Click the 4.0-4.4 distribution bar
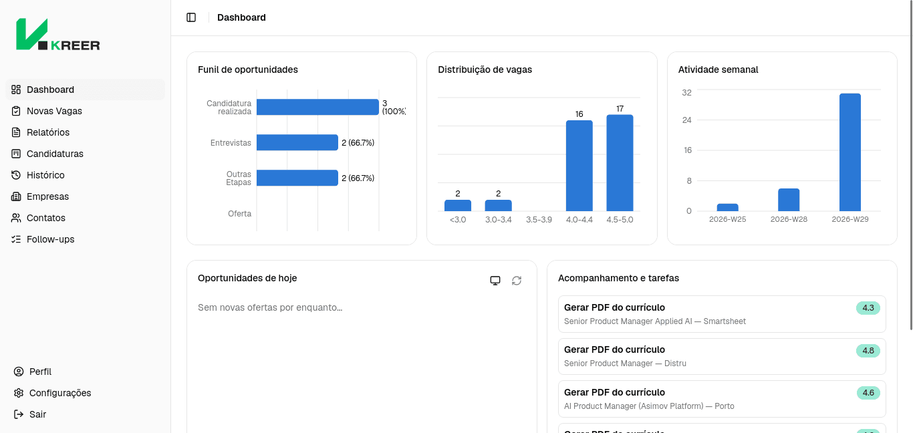913x433 pixels. click(x=579, y=166)
